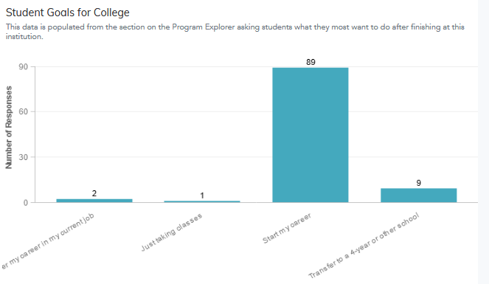Click the thin "Just taking classes" bar
The width and height of the screenshot is (489, 284).
pyautogui.click(x=202, y=201)
